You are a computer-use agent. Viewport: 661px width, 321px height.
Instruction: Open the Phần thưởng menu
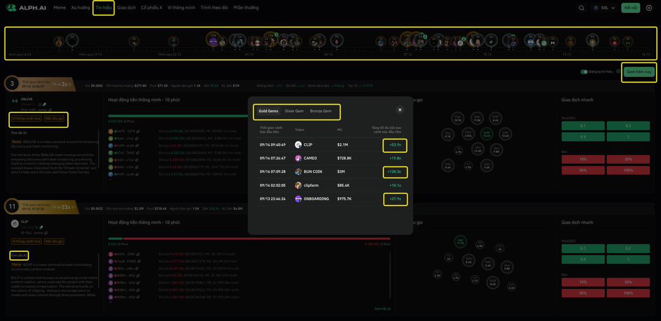[246, 8]
